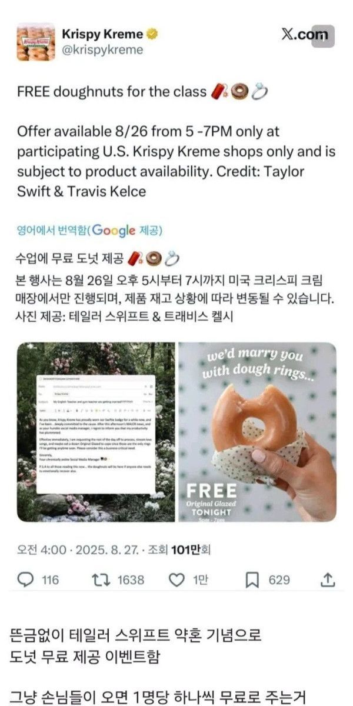View the 1638 reposts count
Screen dimensions: 353x706
tap(131, 580)
